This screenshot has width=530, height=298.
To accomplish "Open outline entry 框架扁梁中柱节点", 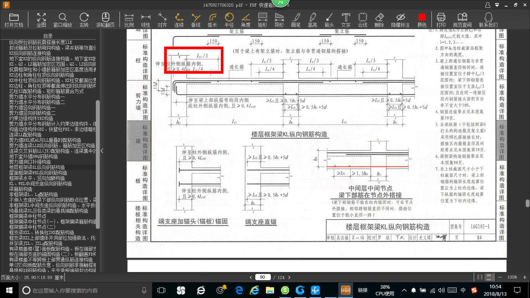I will 28,216.
